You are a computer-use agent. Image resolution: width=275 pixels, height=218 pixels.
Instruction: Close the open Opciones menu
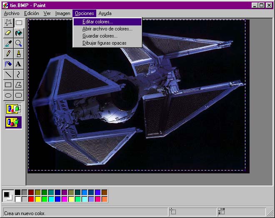[x=84, y=13]
